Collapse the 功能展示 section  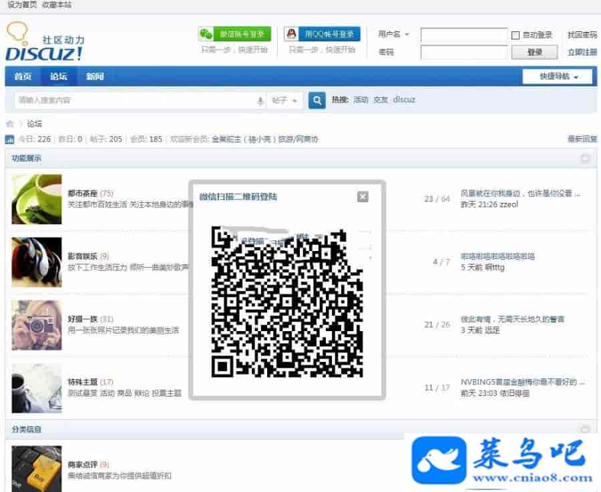coord(585,158)
